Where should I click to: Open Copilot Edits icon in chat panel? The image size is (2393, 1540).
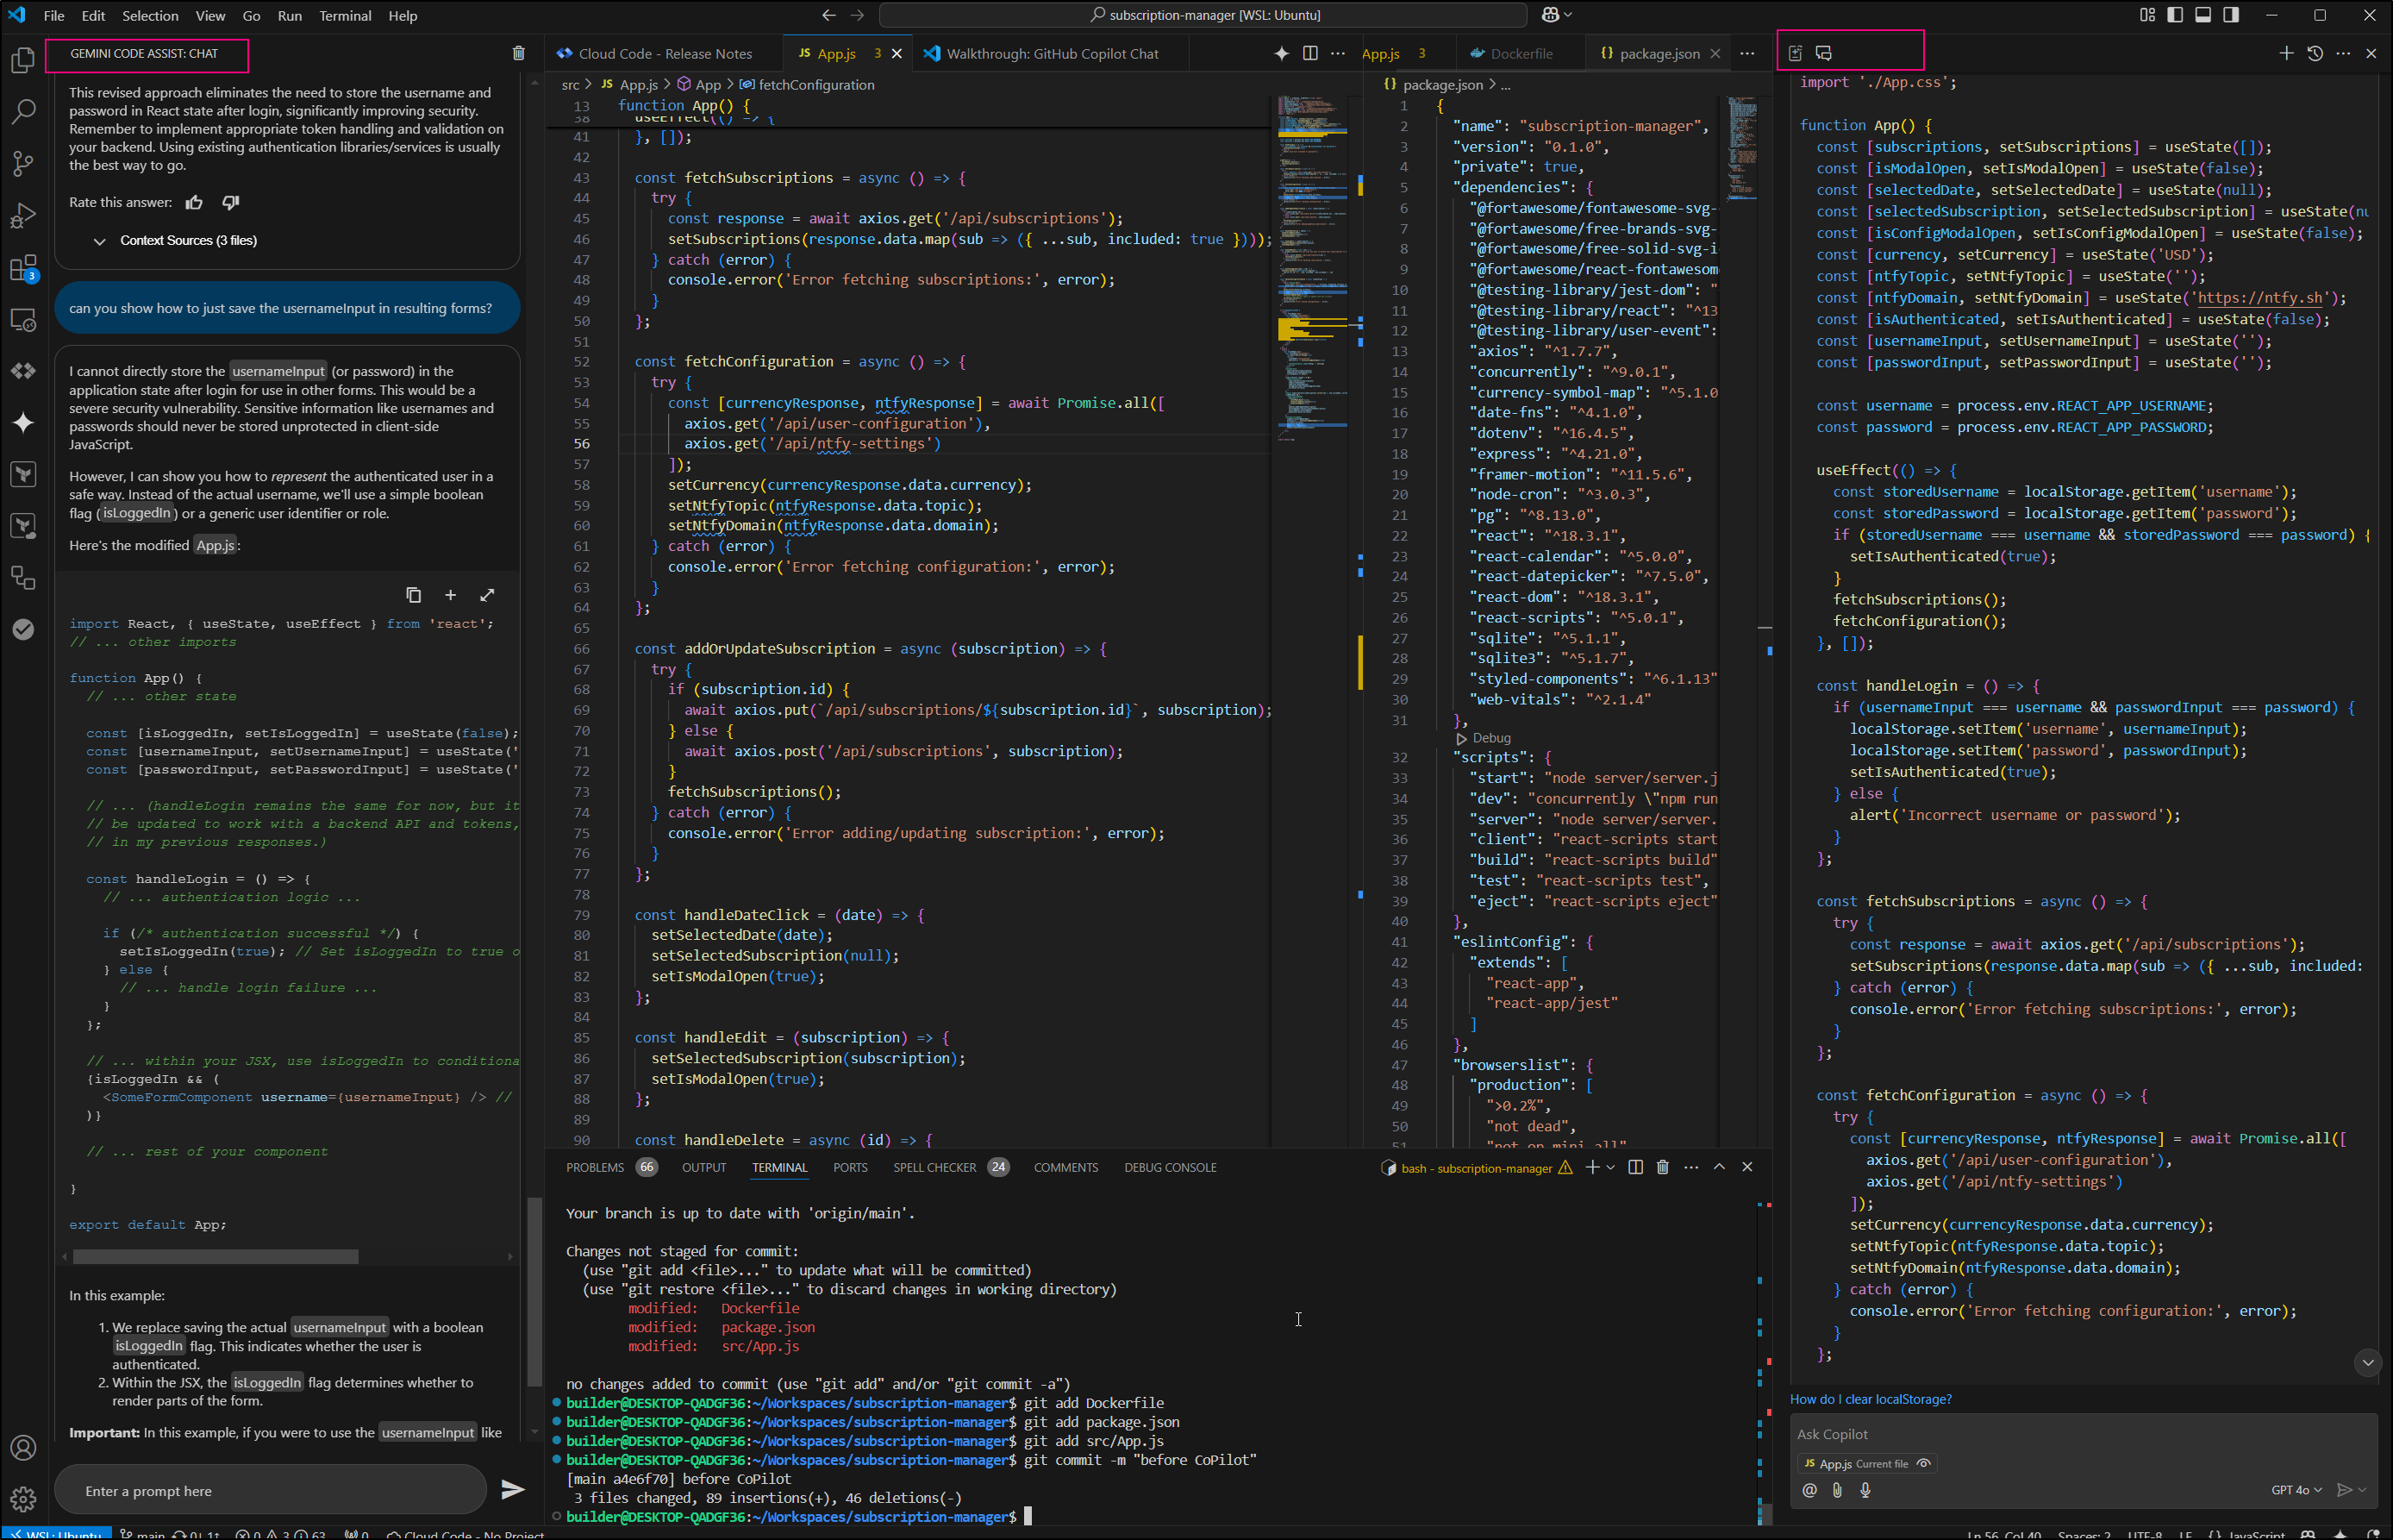pos(1796,53)
